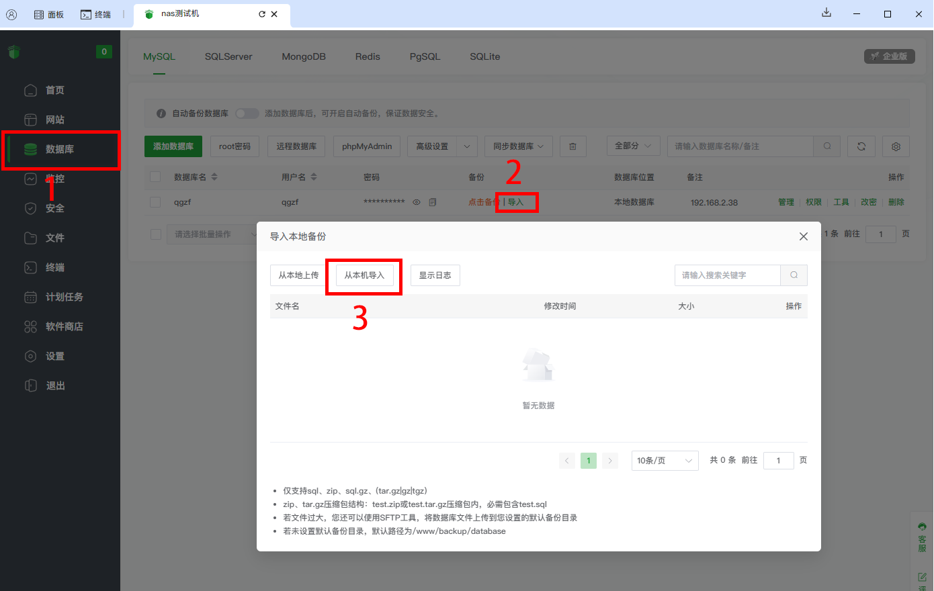Screen dimensions: 934x591
Task: Copy the qgzf password using the copy icon
Action: pyautogui.click(x=433, y=202)
